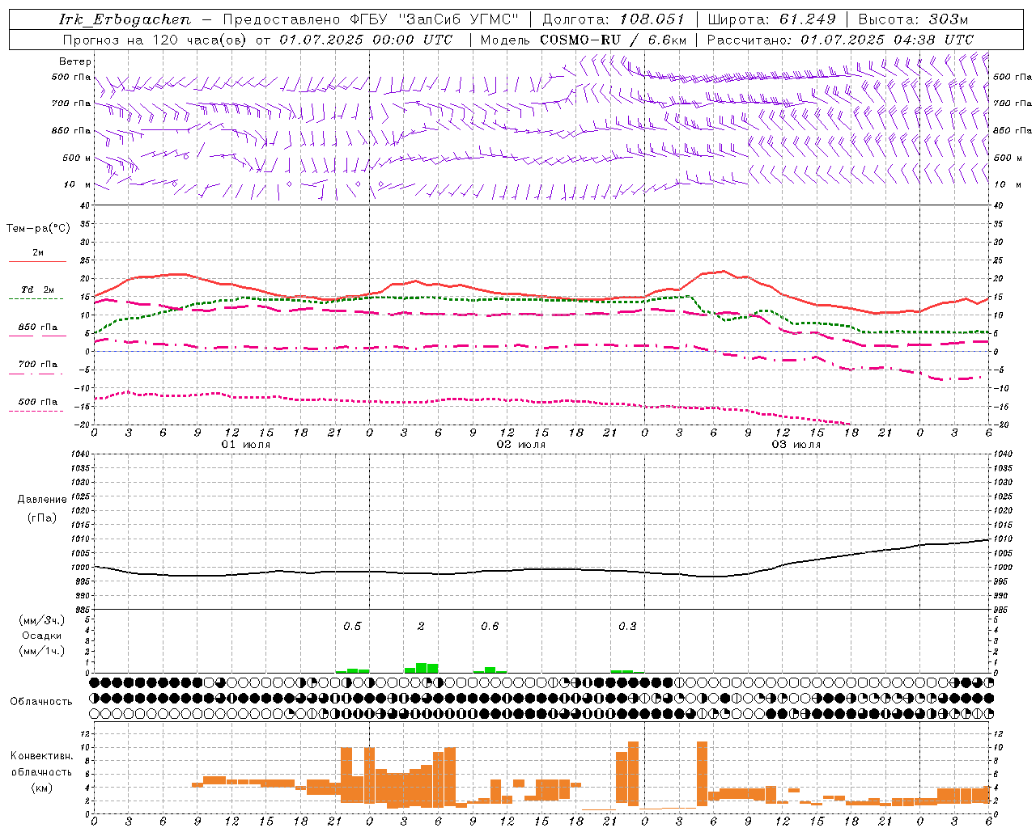The width and height of the screenshot is (1036, 828).
Task: Click the '0.6' precipitation amount value
Action: coord(490,627)
